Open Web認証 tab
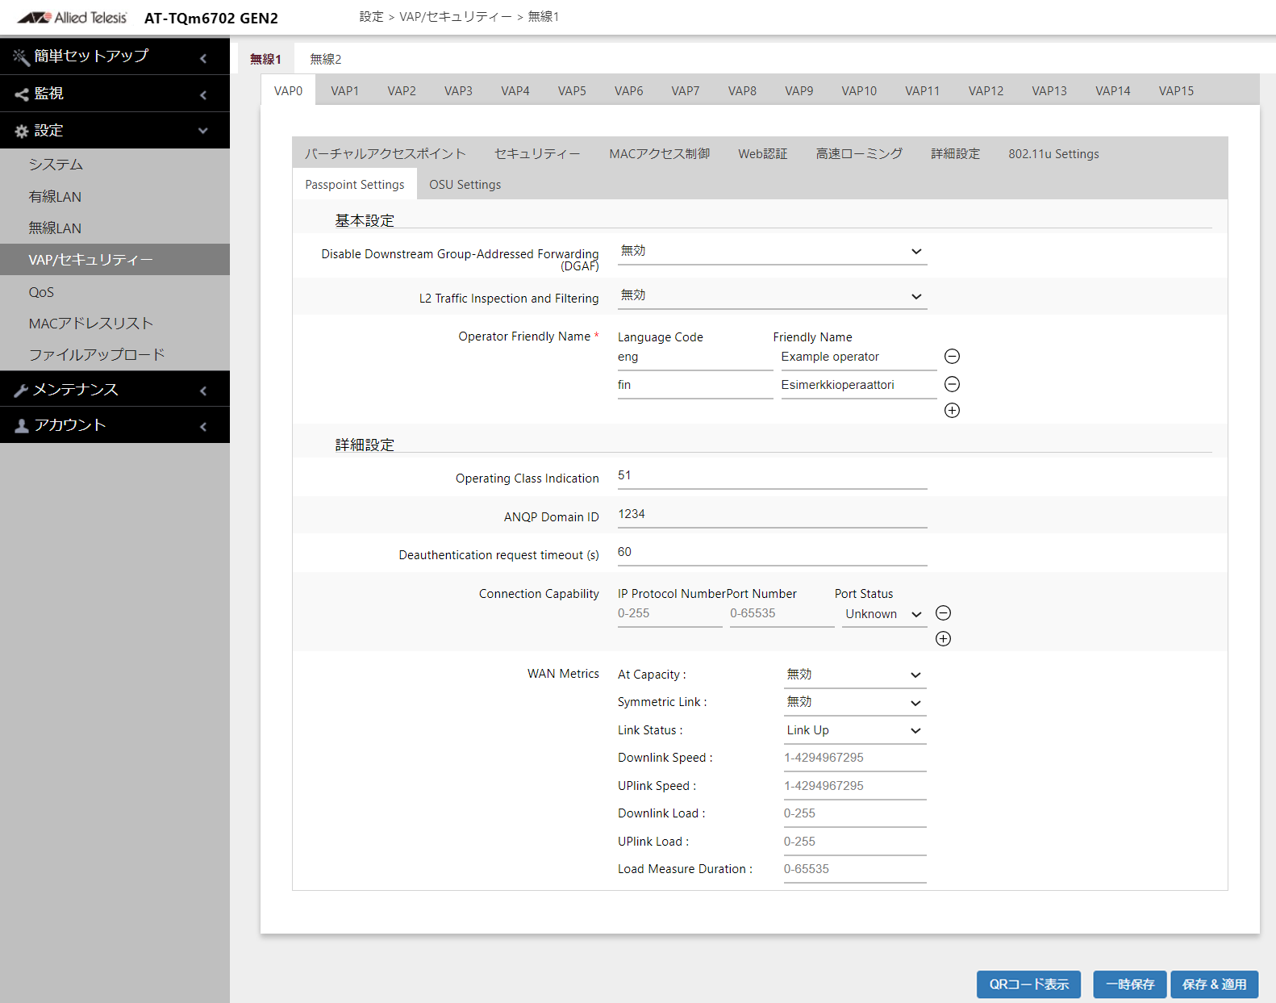This screenshot has width=1276, height=1003. (762, 153)
